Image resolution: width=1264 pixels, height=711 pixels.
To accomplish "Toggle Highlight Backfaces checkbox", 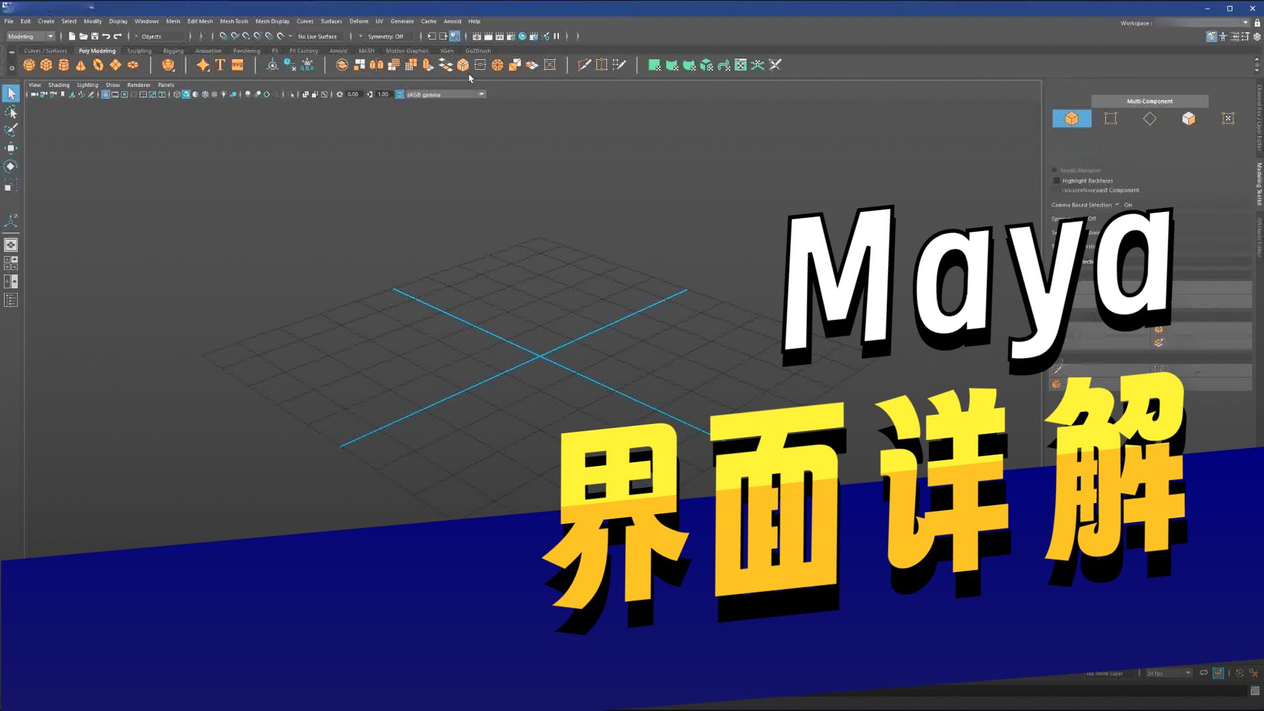I will point(1057,180).
